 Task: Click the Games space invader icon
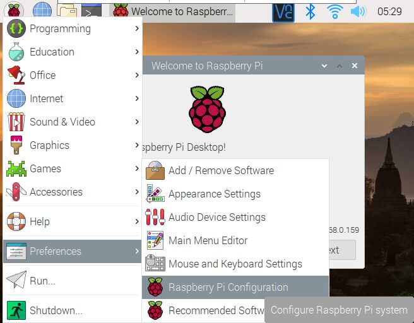[x=16, y=168]
